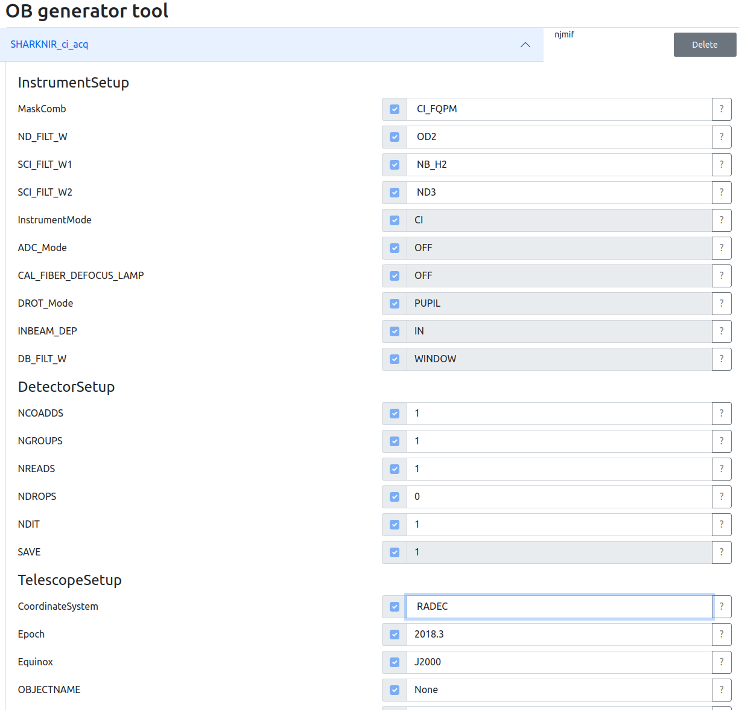Uncheck the SCI_FILT_W1 checkbox
Viewport: 739px width, 710px height.
(x=395, y=165)
